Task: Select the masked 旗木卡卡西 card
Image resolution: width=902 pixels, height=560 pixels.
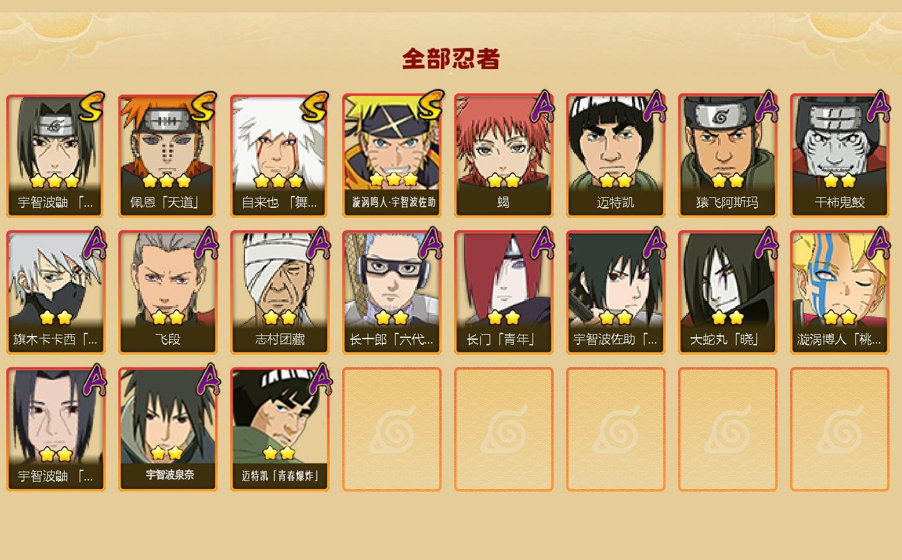Action: [x=55, y=292]
